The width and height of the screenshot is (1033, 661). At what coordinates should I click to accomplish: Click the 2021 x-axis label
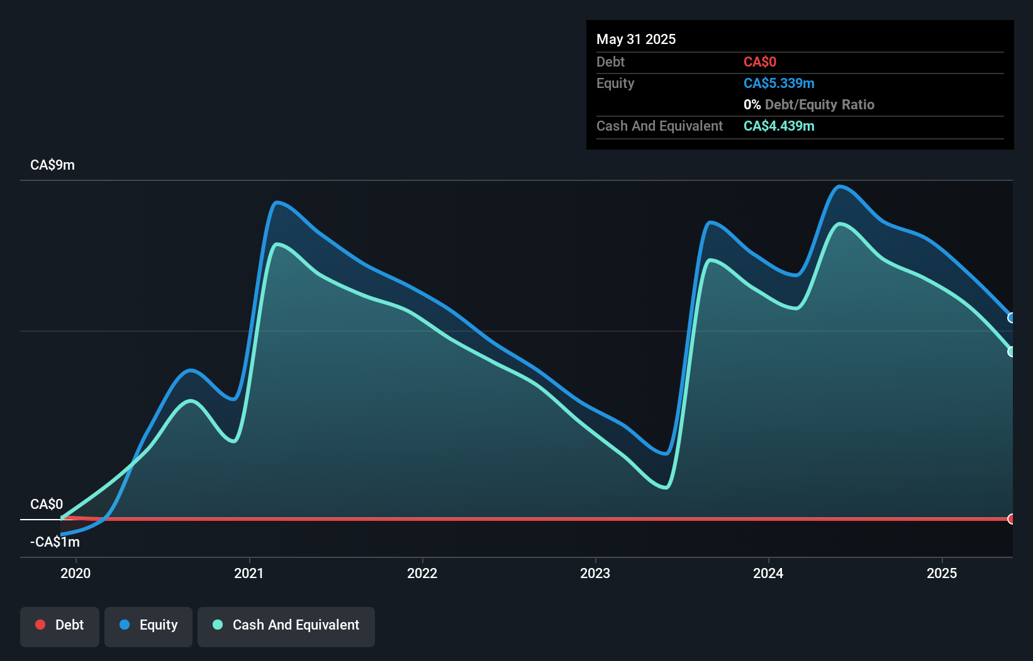[249, 573]
